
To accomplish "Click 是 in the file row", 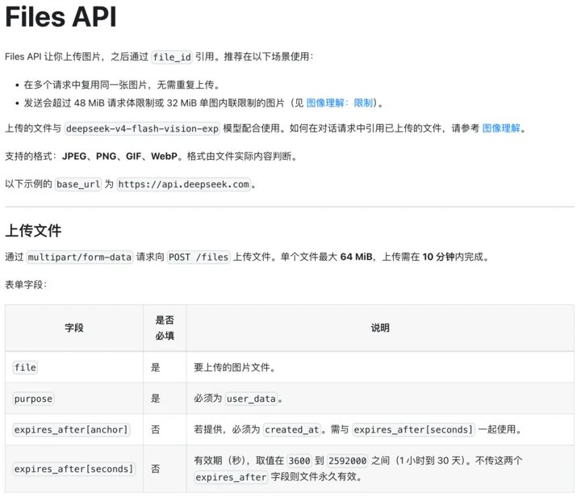I will (155, 367).
